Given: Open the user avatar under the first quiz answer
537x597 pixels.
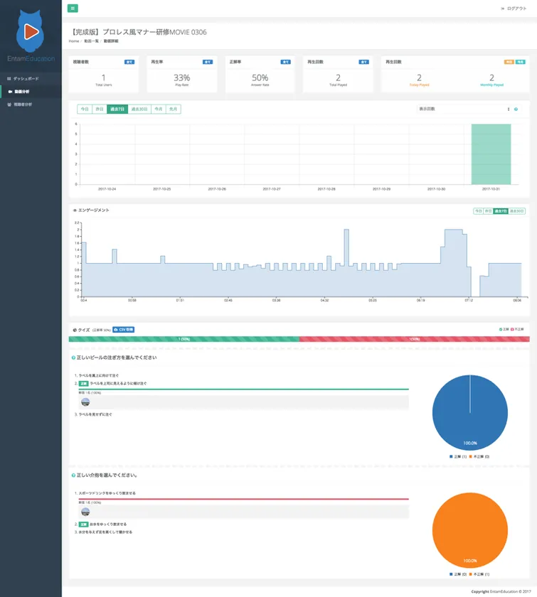Looking at the screenshot, I should click(85, 402).
